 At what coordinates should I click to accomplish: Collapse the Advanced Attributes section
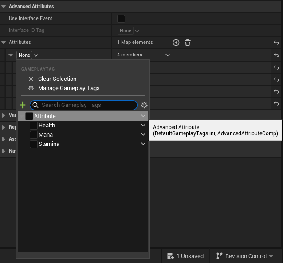point(4,7)
